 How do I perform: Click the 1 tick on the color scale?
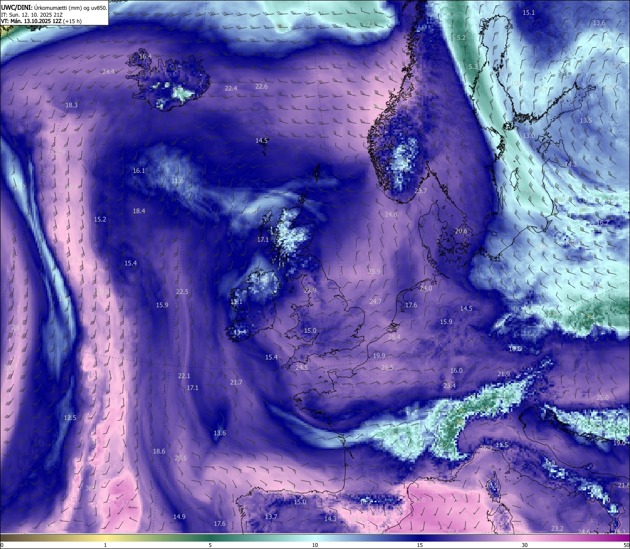tap(105, 545)
